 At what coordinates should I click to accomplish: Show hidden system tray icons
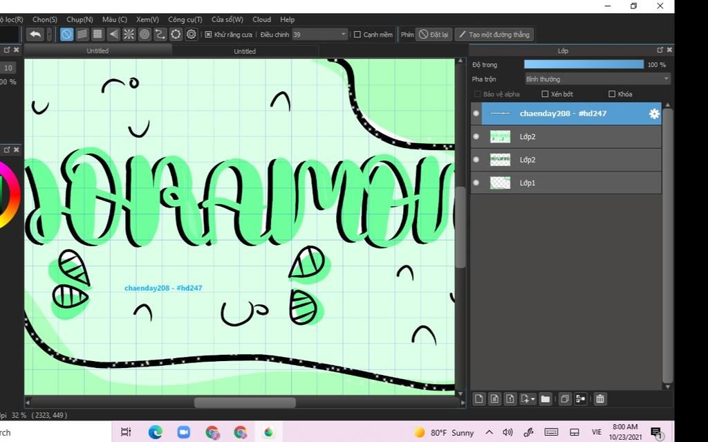(489, 432)
